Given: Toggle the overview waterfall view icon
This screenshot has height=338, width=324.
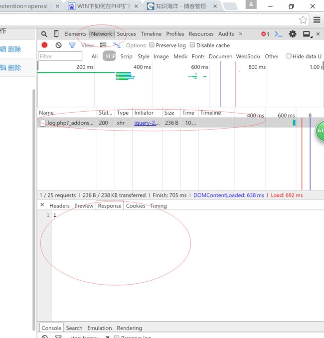Looking at the screenshot, I should (x=117, y=45).
